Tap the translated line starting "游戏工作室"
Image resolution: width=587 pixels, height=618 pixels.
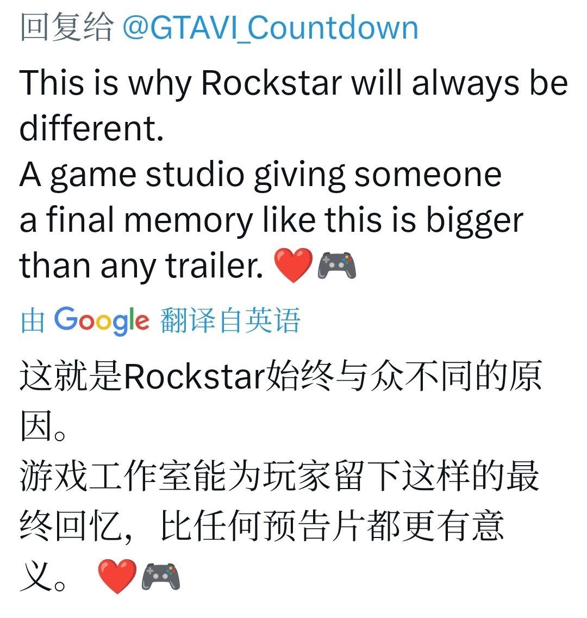click(279, 476)
